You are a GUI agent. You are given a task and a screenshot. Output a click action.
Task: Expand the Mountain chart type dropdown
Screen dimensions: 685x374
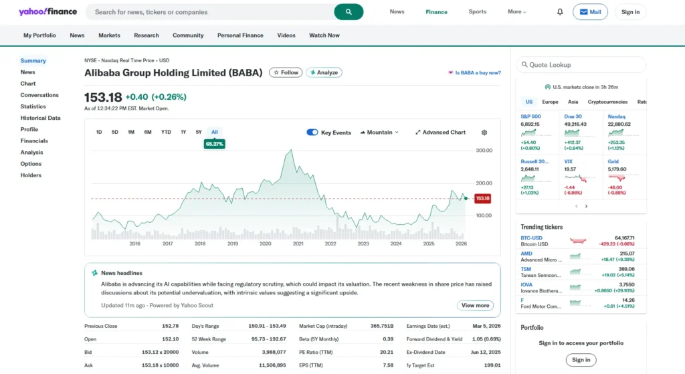pyautogui.click(x=379, y=132)
